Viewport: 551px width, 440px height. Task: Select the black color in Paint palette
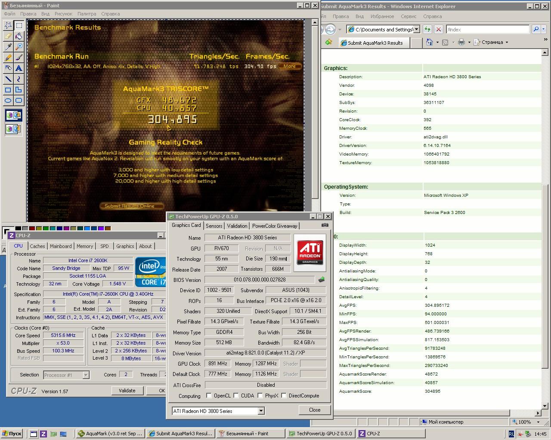[18, 229]
